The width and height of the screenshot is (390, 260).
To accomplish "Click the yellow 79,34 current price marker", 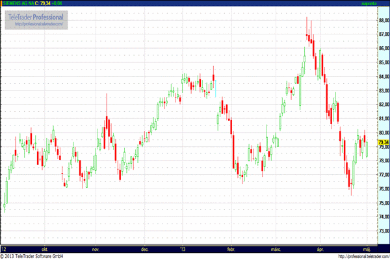I will 383,142.
